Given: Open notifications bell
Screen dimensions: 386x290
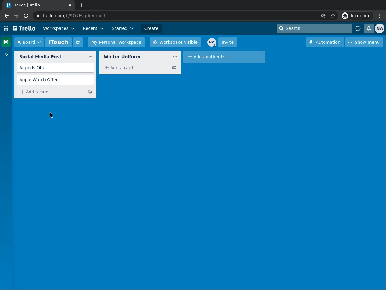Looking at the screenshot, I should click(369, 28).
